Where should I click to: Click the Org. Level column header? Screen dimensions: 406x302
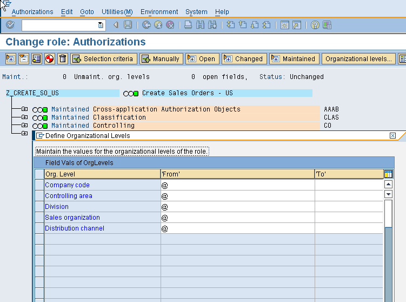tap(102, 174)
